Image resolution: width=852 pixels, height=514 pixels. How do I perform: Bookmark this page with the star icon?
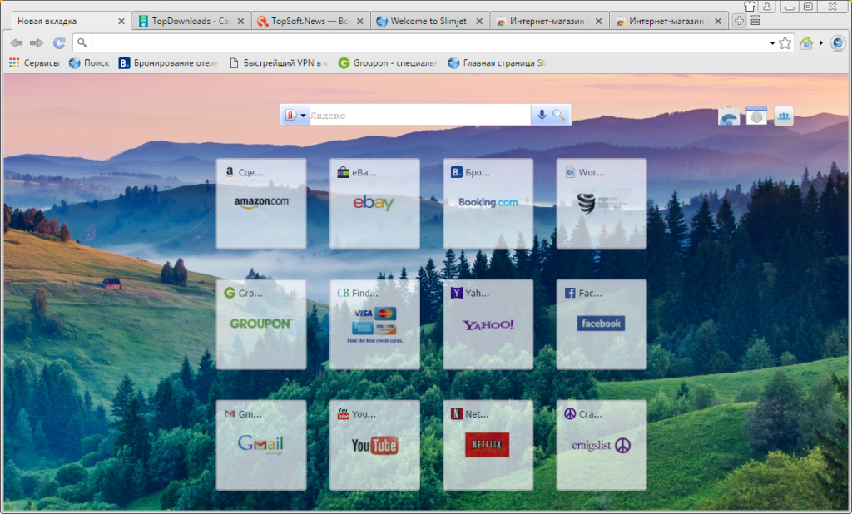[785, 42]
